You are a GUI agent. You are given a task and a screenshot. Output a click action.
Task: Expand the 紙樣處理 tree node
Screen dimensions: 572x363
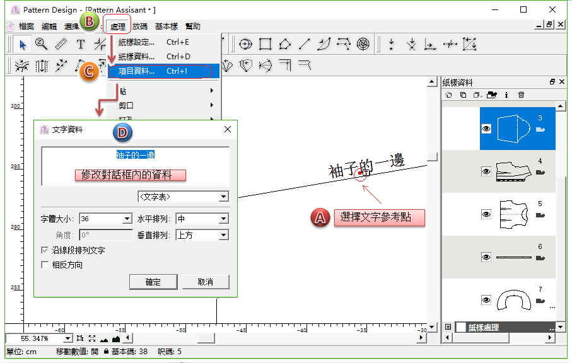[x=448, y=327]
